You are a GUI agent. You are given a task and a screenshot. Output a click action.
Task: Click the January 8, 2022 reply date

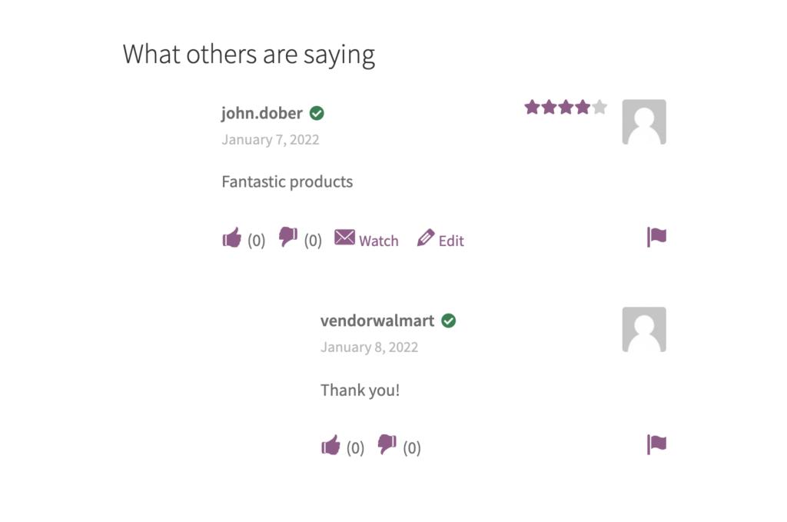(370, 347)
